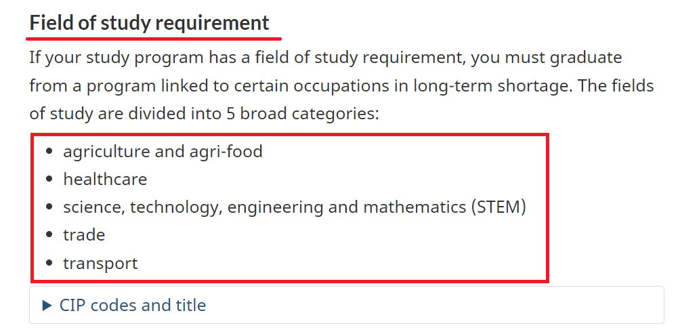Click the Field of study requirement heading
Image resolution: width=680 pixels, height=330 pixels.
click(149, 22)
